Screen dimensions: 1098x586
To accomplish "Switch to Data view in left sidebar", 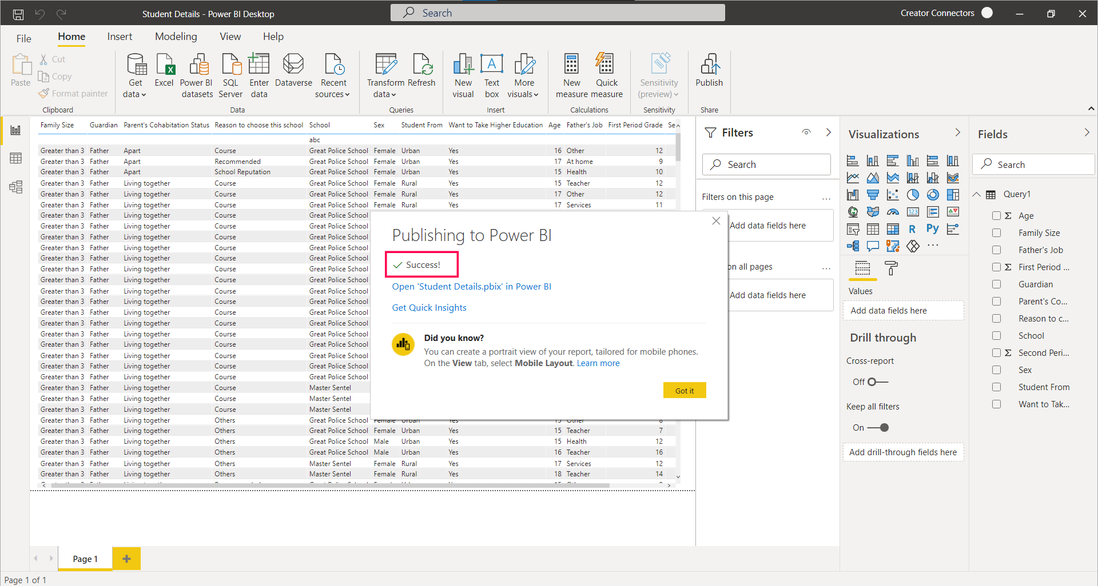I will click(15, 158).
